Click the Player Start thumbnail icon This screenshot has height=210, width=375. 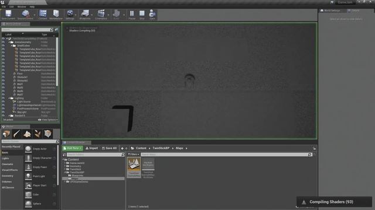click(28, 185)
